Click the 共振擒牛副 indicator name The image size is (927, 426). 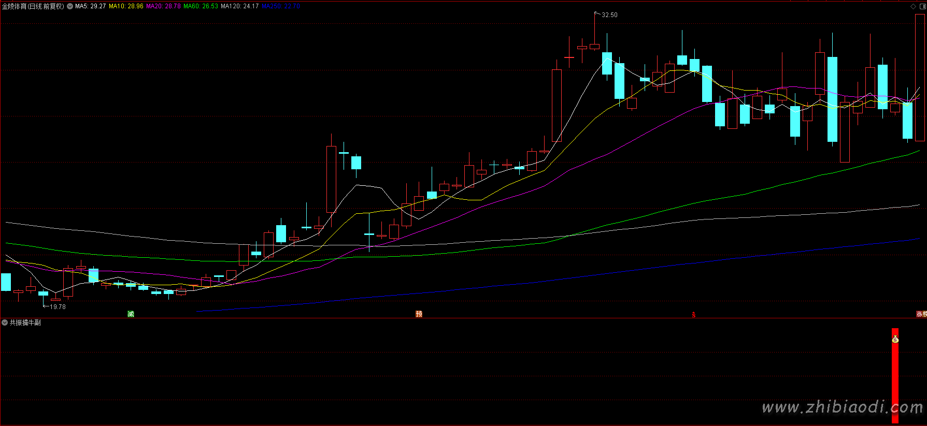pyautogui.click(x=25, y=322)
